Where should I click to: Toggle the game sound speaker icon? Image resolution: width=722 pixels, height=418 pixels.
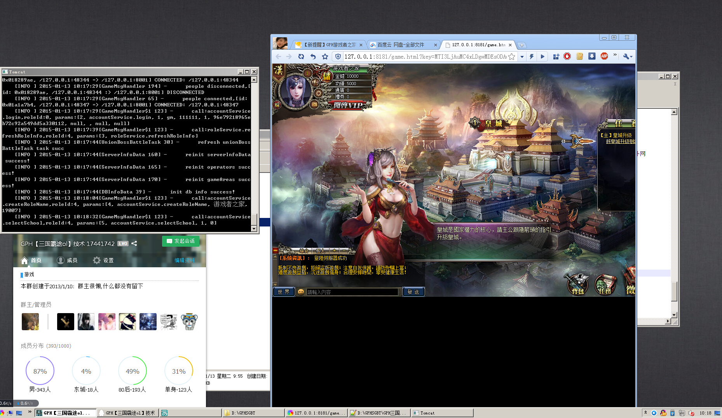click(315, 82)
